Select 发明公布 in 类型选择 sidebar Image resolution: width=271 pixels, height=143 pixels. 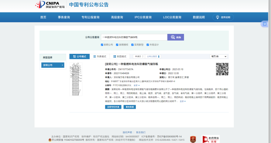(53, 65)
